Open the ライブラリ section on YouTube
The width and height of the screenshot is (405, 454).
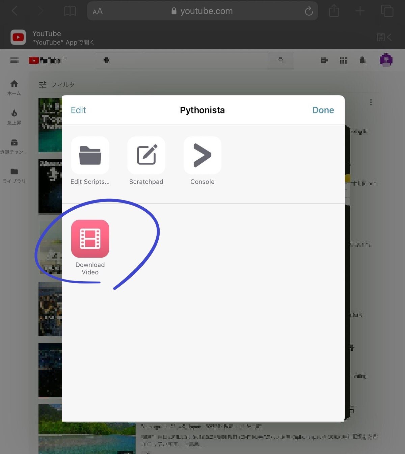14,176
